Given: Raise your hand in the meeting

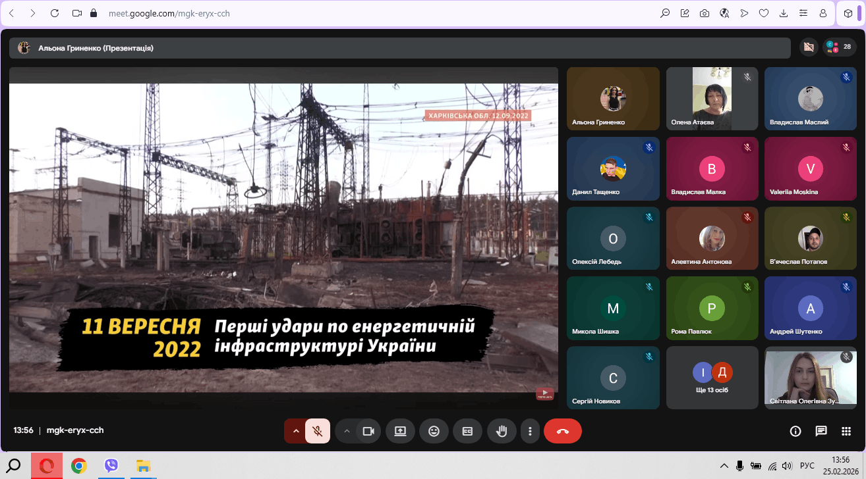Looking at the screenshot, I should tap(502, 431).
